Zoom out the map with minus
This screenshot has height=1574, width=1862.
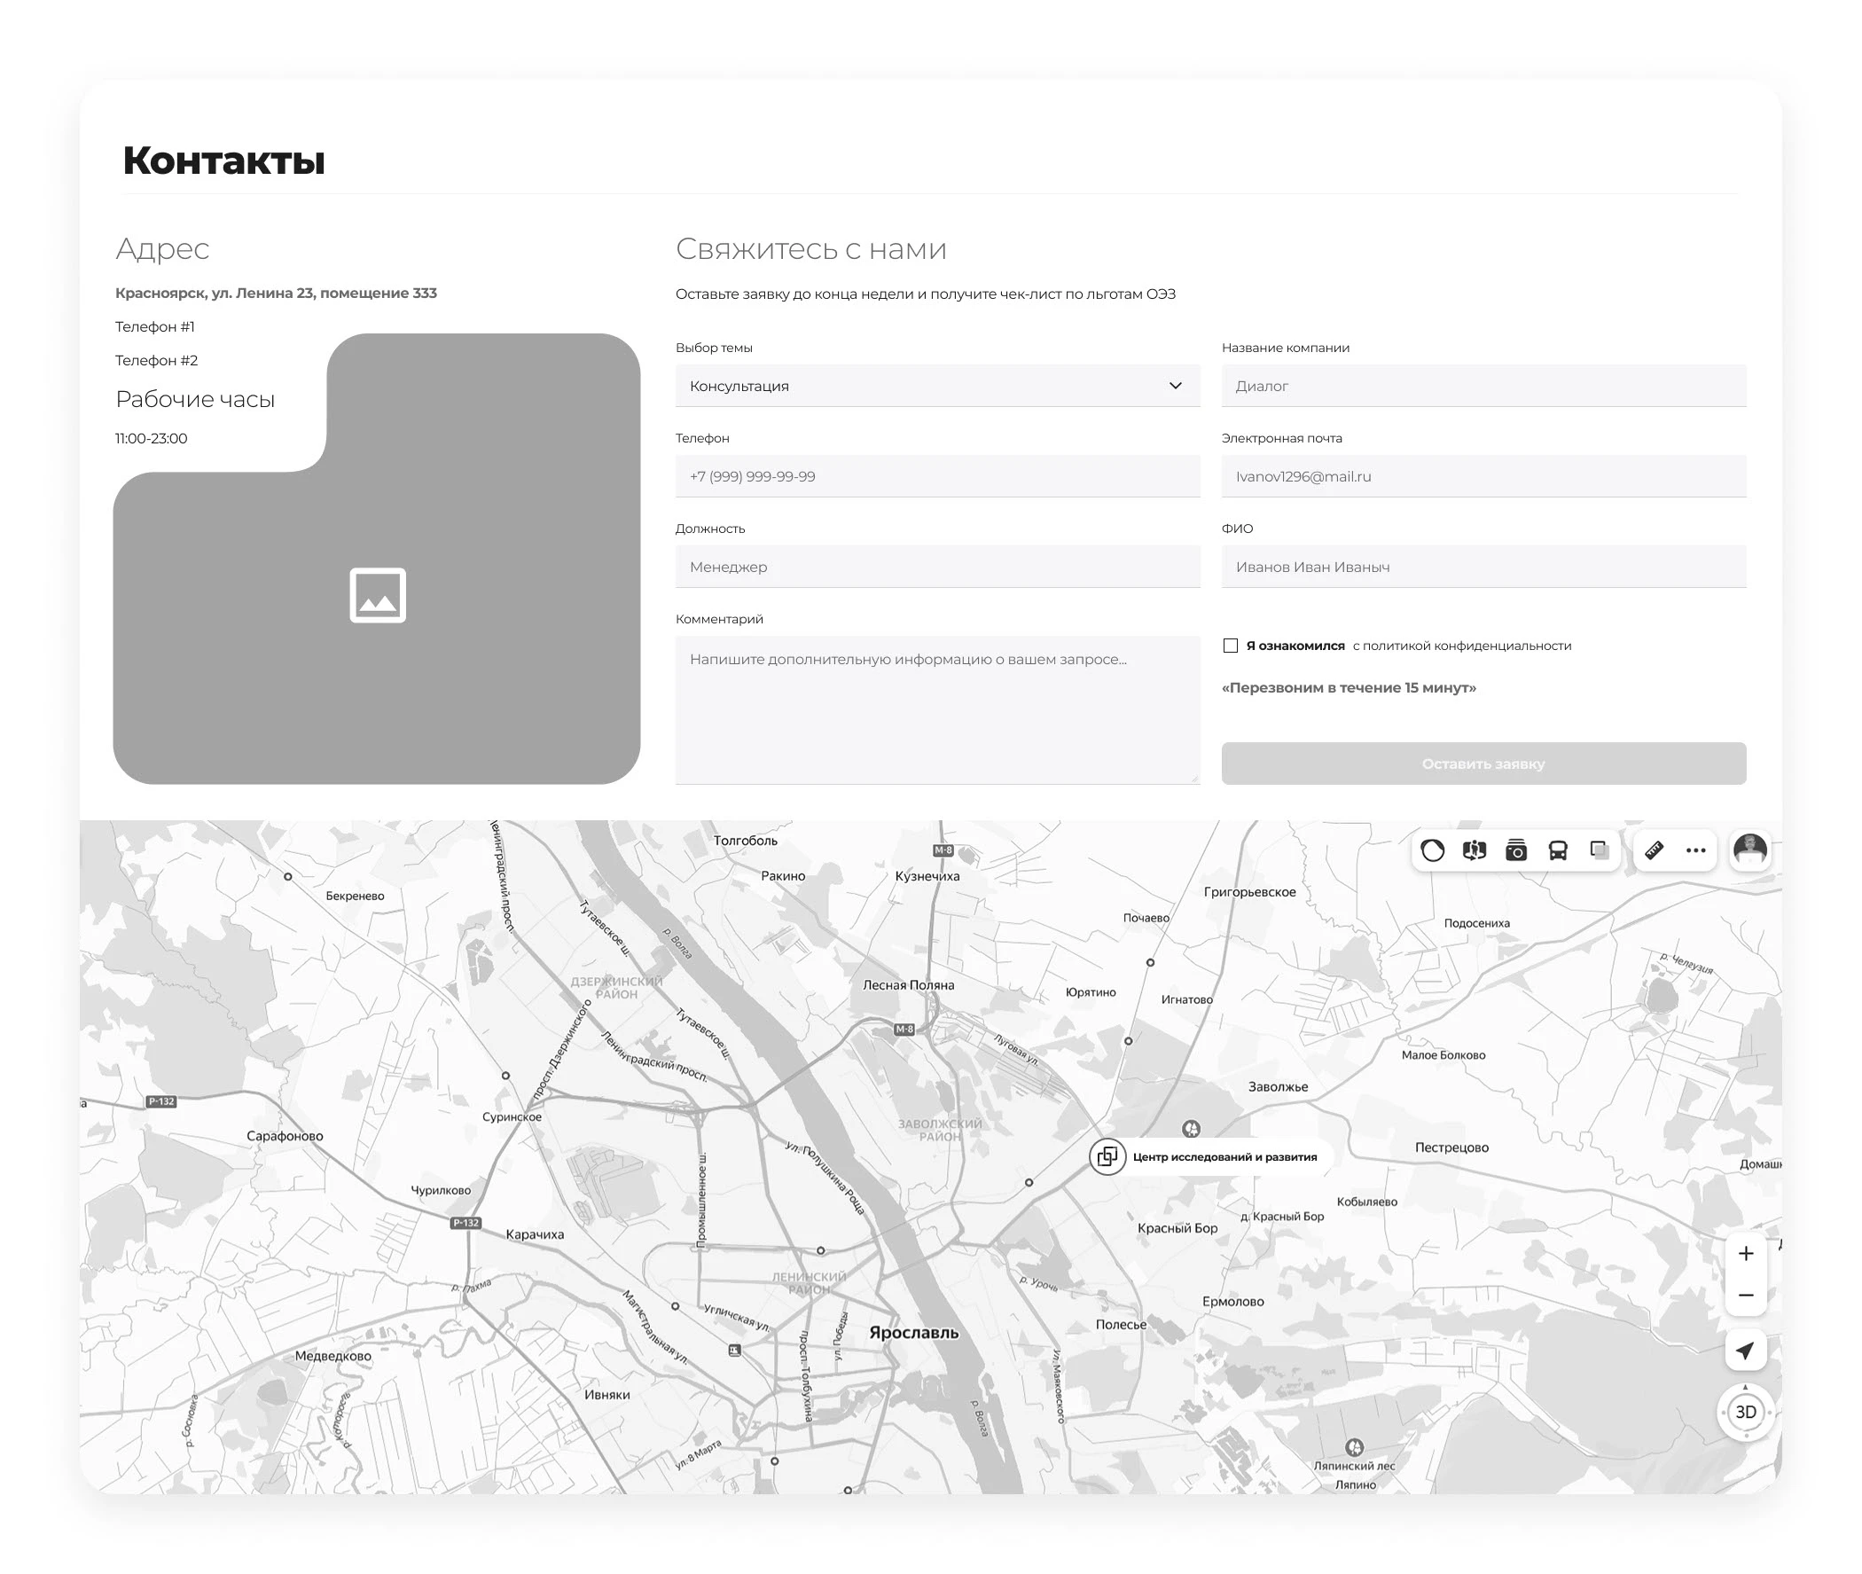tap(1745, 1295)
